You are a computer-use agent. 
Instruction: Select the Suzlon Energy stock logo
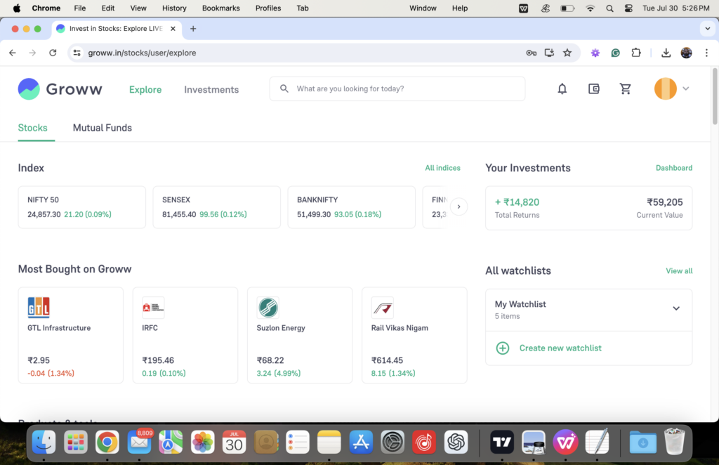click(x=266, y=308)
